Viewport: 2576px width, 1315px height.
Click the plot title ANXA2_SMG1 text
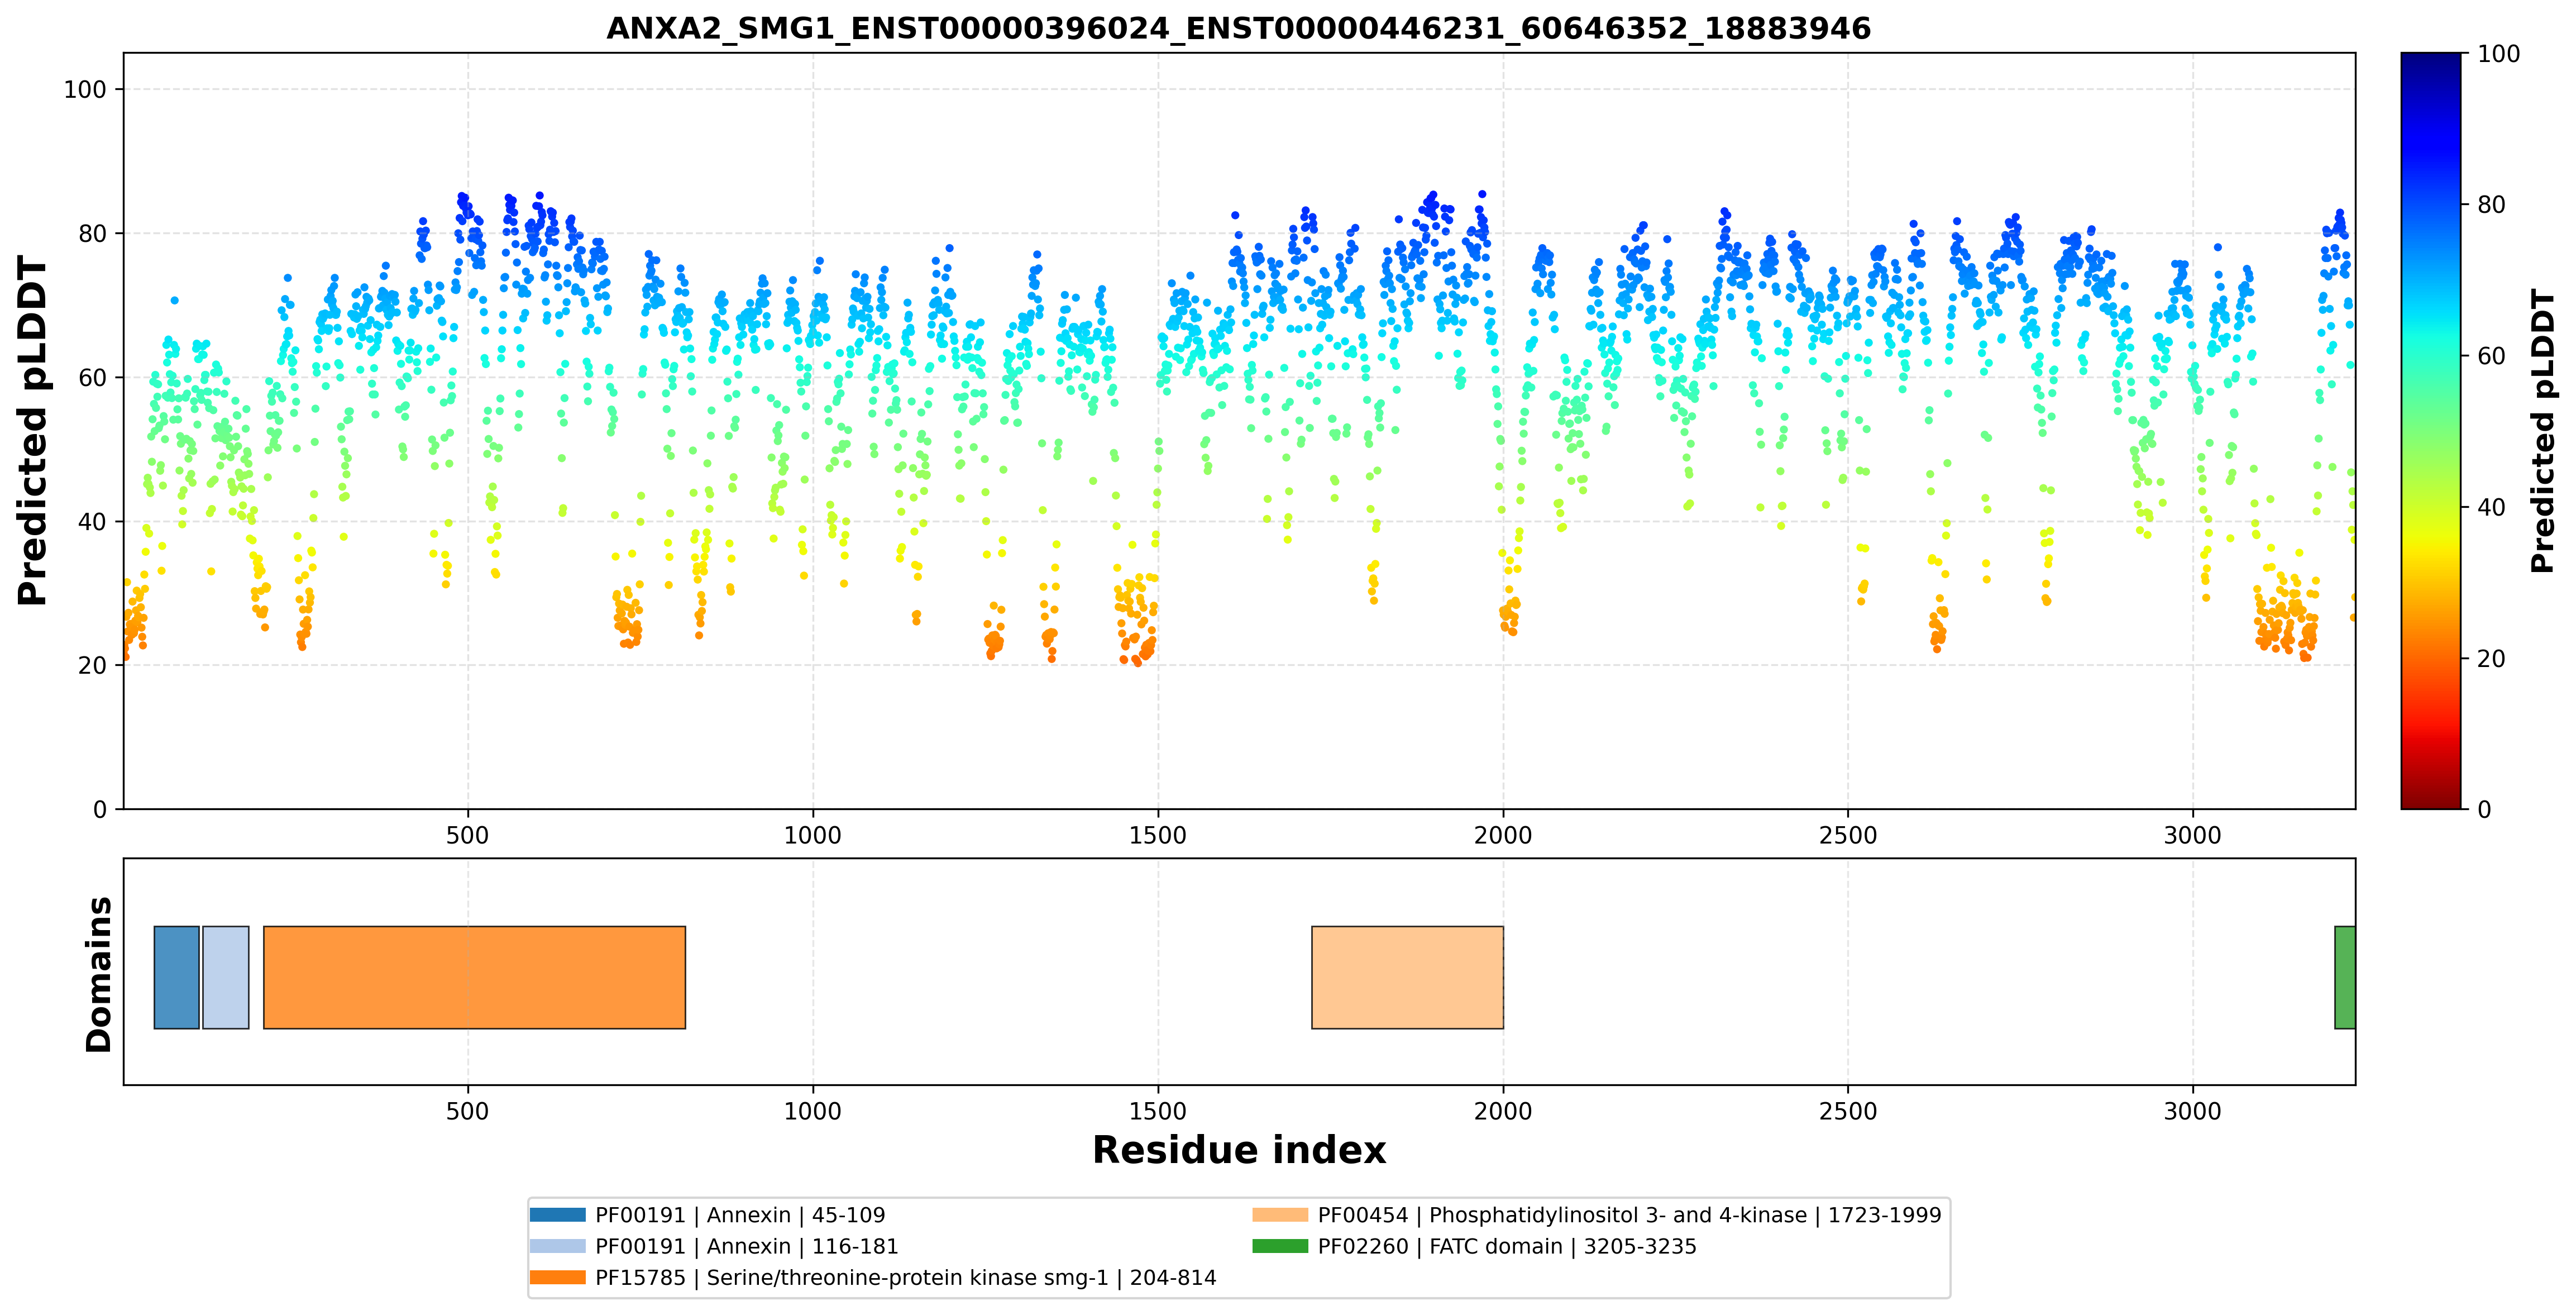click(x=1238, y=28)
